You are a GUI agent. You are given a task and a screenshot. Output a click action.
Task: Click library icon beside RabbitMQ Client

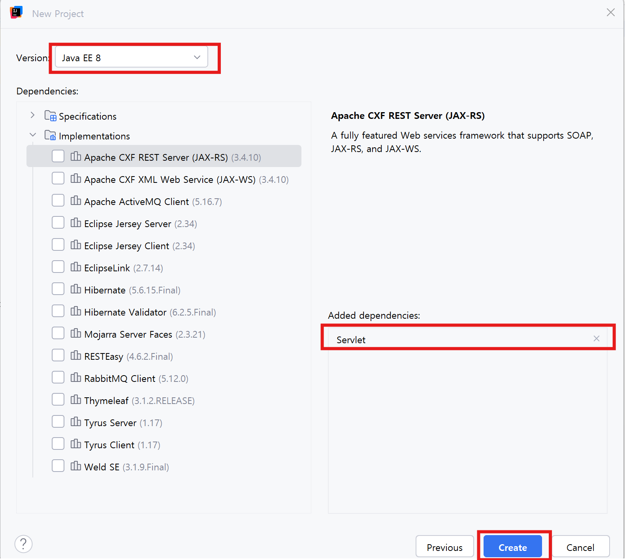(76, 378)
